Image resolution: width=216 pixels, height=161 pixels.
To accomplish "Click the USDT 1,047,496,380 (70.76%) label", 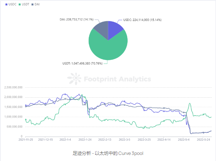I will [83, 63].
